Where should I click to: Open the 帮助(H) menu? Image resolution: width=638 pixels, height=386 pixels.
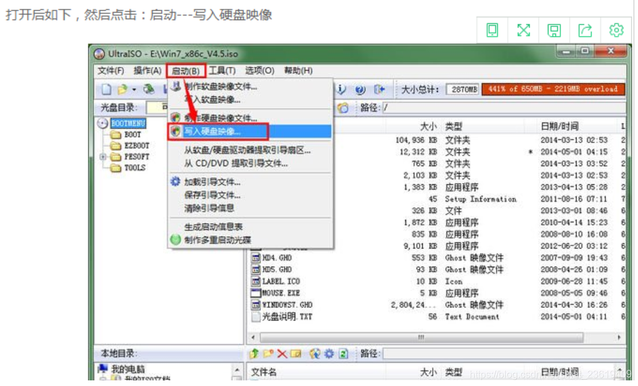coord(298,71)
